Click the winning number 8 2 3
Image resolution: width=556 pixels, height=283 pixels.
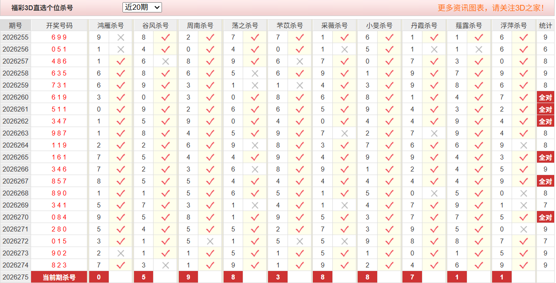pos(59,265)
